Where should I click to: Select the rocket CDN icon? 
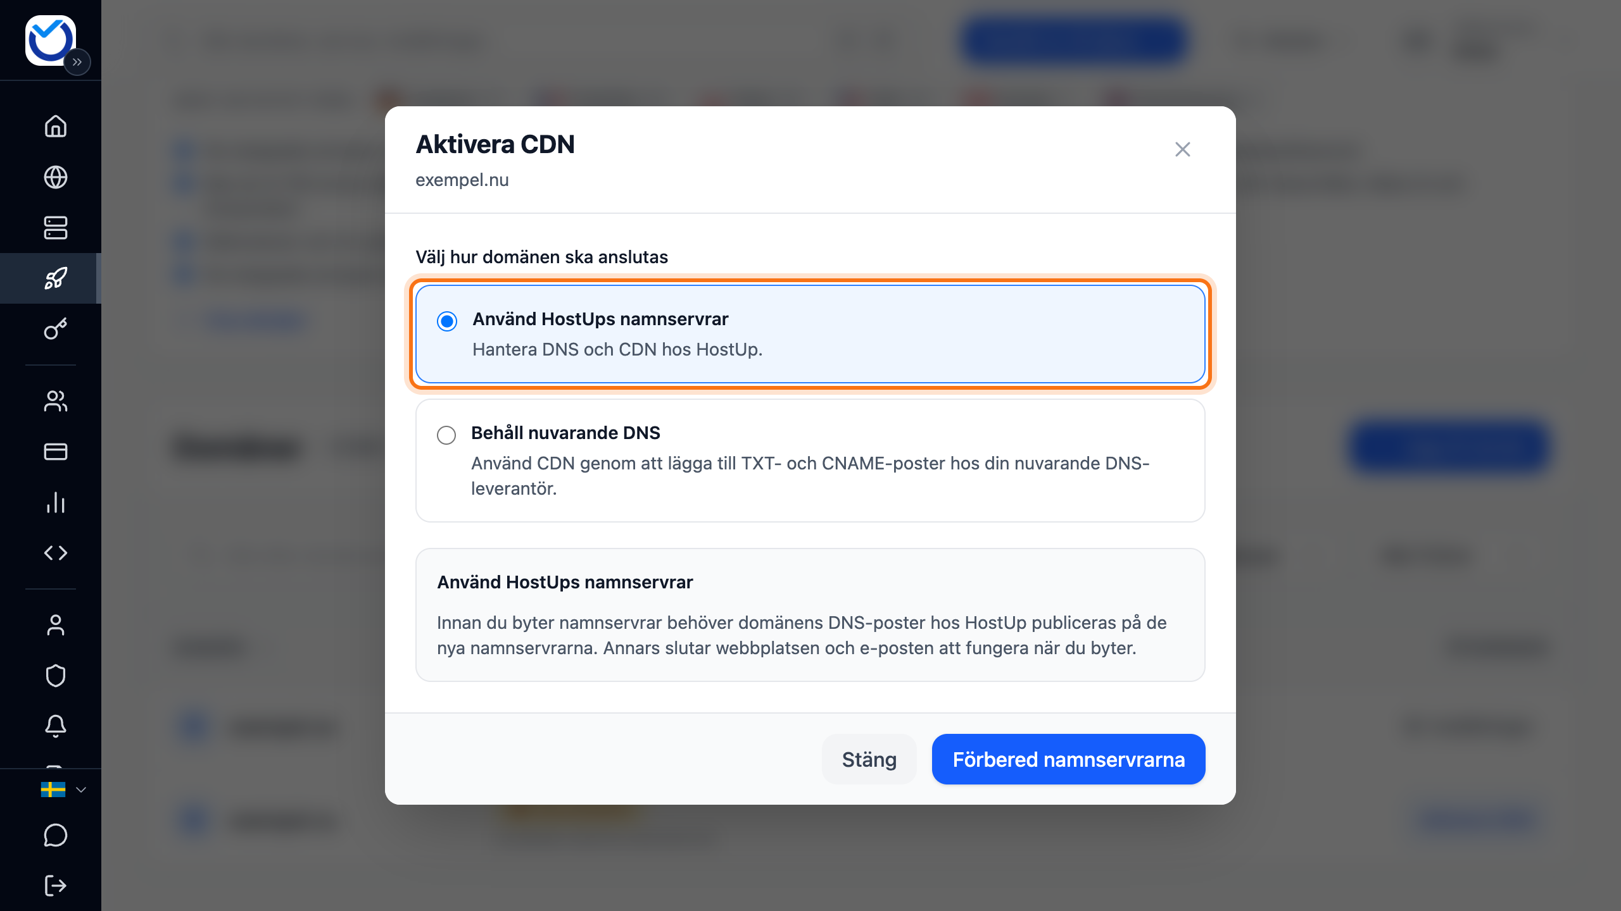click(56, 278)
